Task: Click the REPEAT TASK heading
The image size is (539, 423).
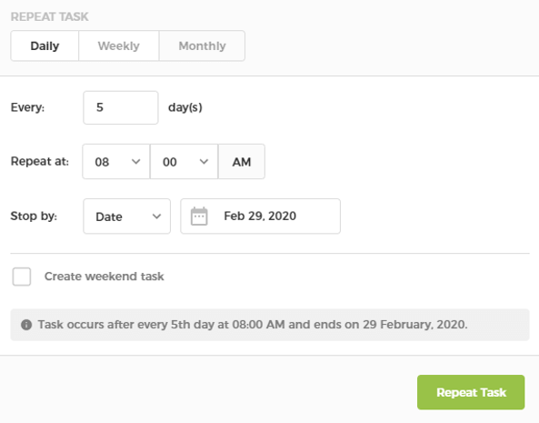Action: pos(49,16)
